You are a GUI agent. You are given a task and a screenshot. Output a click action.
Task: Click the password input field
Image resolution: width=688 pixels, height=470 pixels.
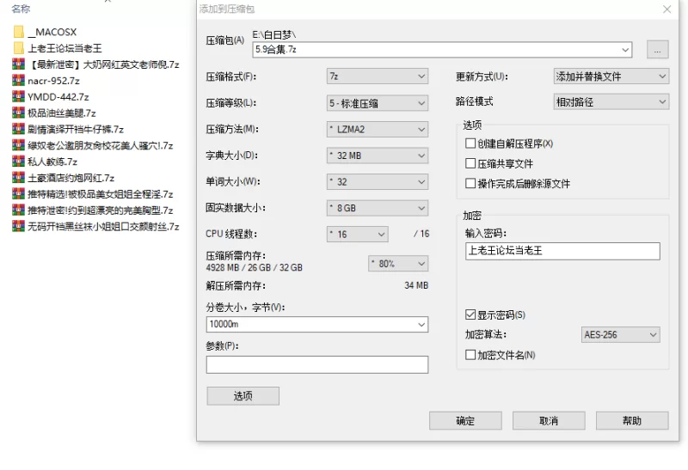pos(562,251)
